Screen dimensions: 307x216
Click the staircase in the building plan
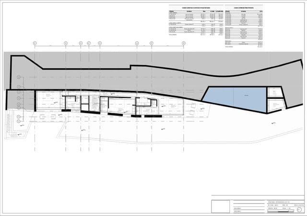[94, 101]
